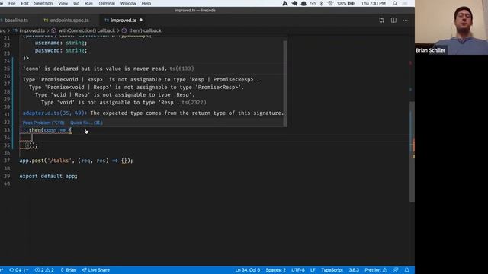Open errors and warnings count in status bar

[x=44, y=270]
